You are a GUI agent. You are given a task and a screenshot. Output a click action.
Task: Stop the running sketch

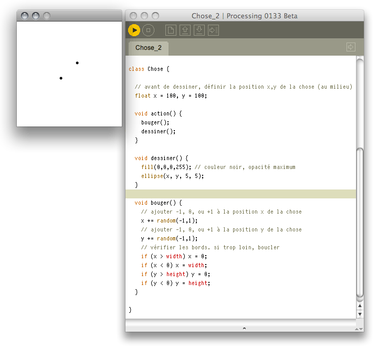(148, 30)
